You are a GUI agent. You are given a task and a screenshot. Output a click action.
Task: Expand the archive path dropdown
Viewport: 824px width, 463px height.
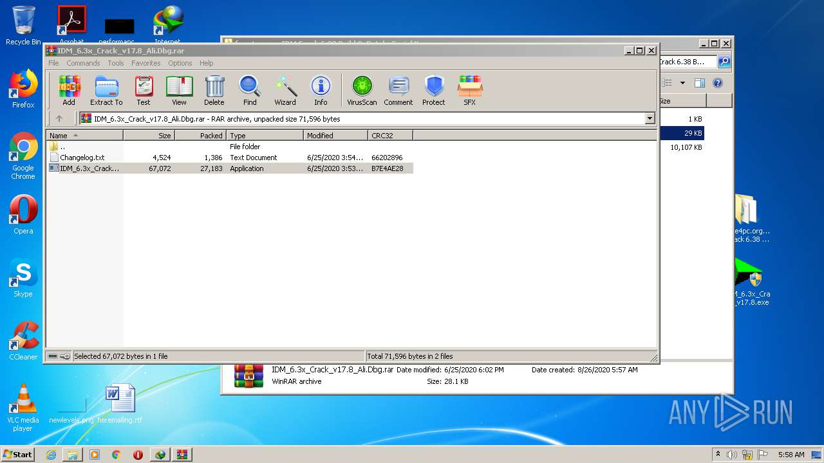[650, 118]
